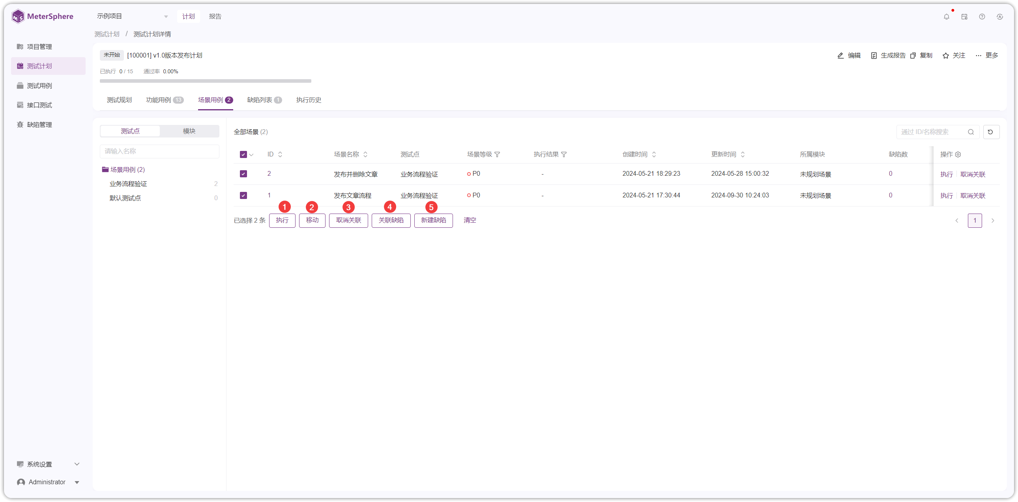Open select-all options chevron in header
Viewport: 1018px width, 502px height.
(251, 155)
